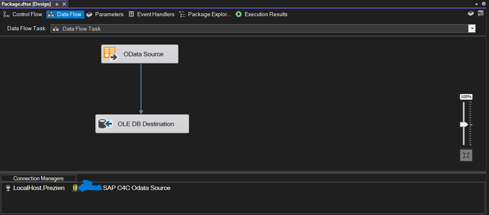Click the Connection Managers panel tab
This screenshot has width=489, height=215.
[x=38, y=178]
